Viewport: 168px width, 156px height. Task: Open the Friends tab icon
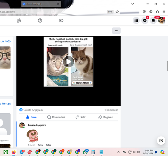(x=19, y=21)
